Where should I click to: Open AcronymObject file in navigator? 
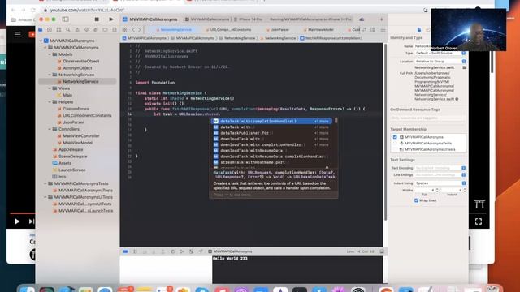point(77,68)
